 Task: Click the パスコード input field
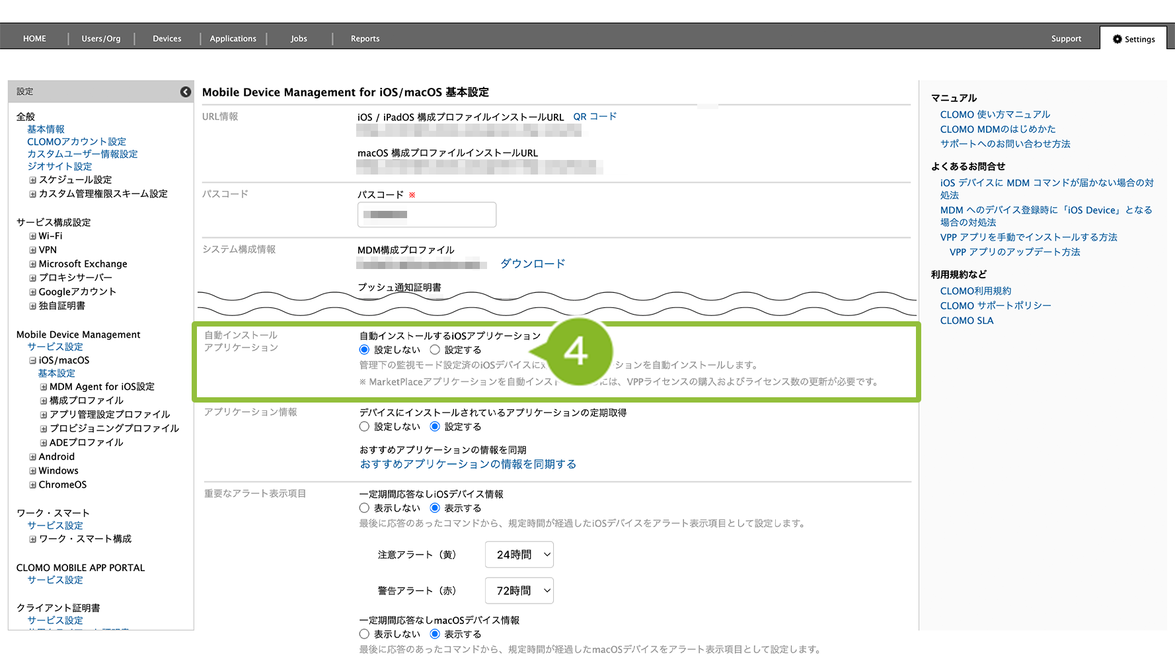427,215
